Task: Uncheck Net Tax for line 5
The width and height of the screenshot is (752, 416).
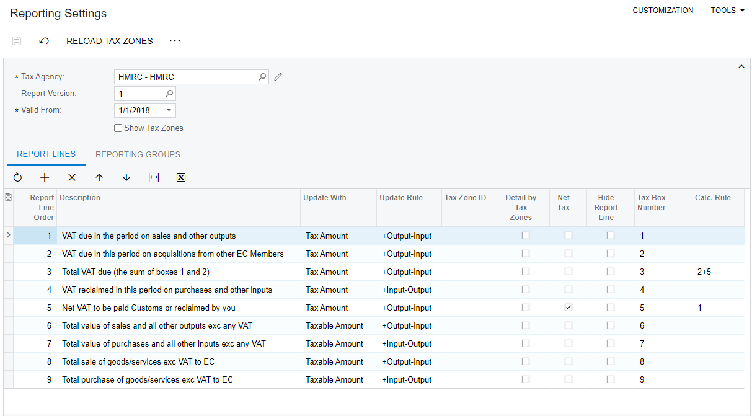Action: pyautogui.click(x=568, y=308)
